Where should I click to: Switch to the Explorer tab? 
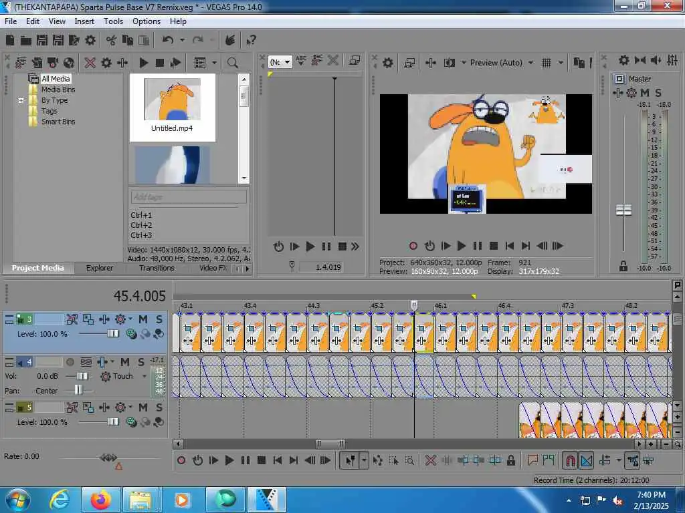pos(100,268)
